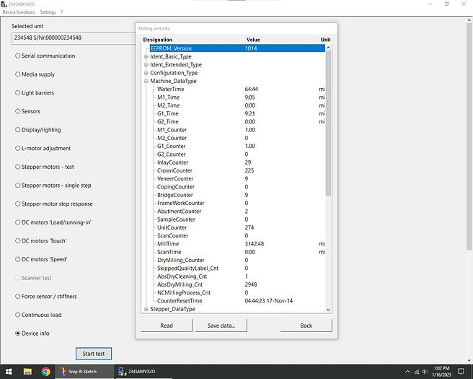
Task: Expand the Stepper_DataType tree node
Action: (x=146, y=309)
